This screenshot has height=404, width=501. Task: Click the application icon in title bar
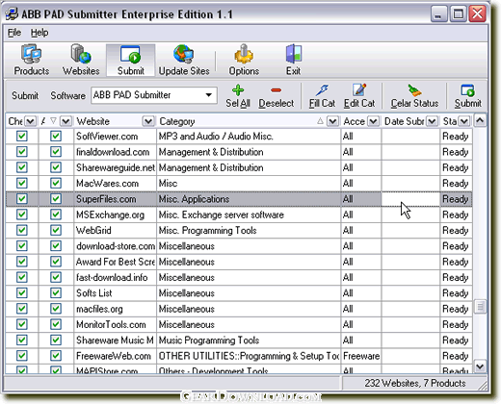(x=12, y=14)
